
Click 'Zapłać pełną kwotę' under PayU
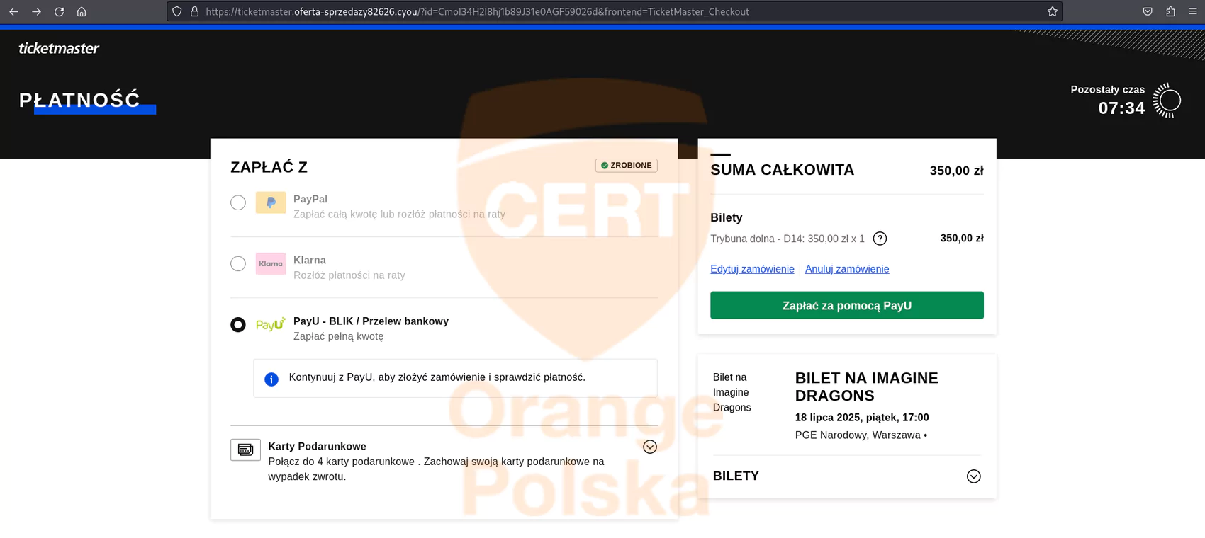(338, 337)
